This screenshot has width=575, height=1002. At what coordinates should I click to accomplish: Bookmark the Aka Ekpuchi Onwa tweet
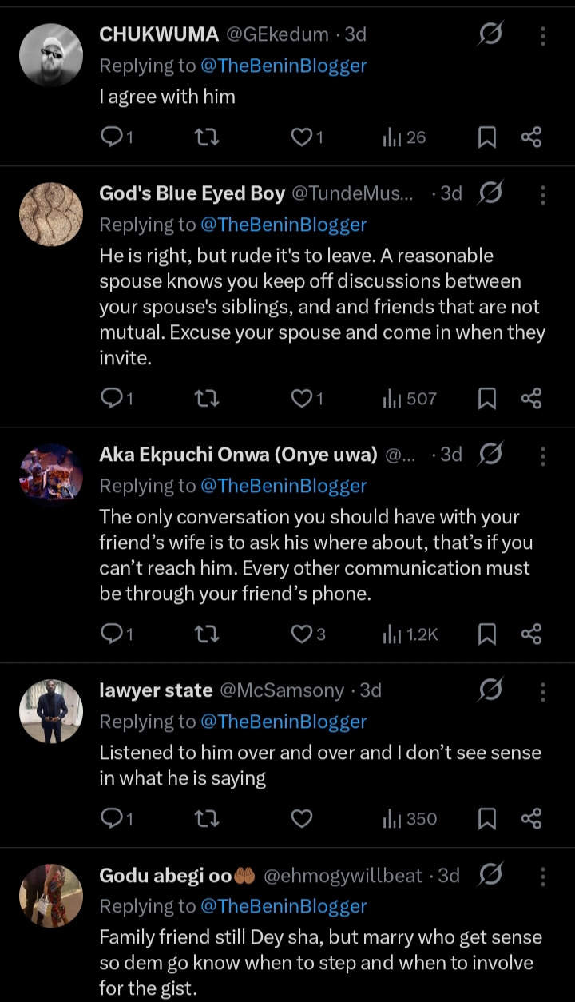pos(487,634)
